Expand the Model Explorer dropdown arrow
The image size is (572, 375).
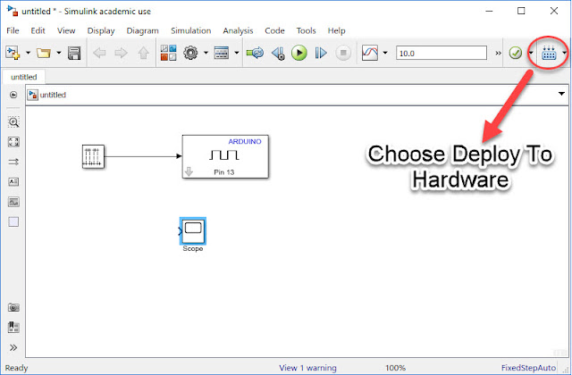(236, 54)
